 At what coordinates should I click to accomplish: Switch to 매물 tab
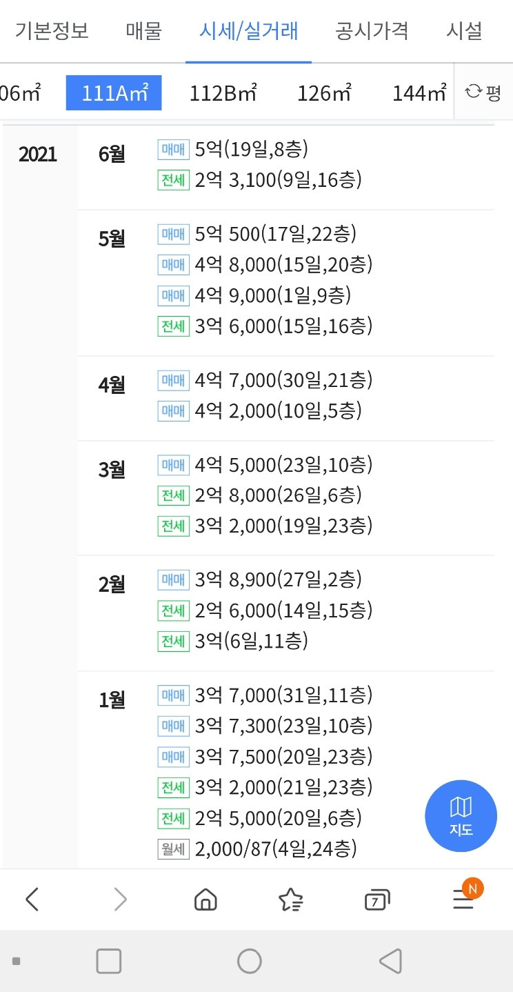pos(143,31)
